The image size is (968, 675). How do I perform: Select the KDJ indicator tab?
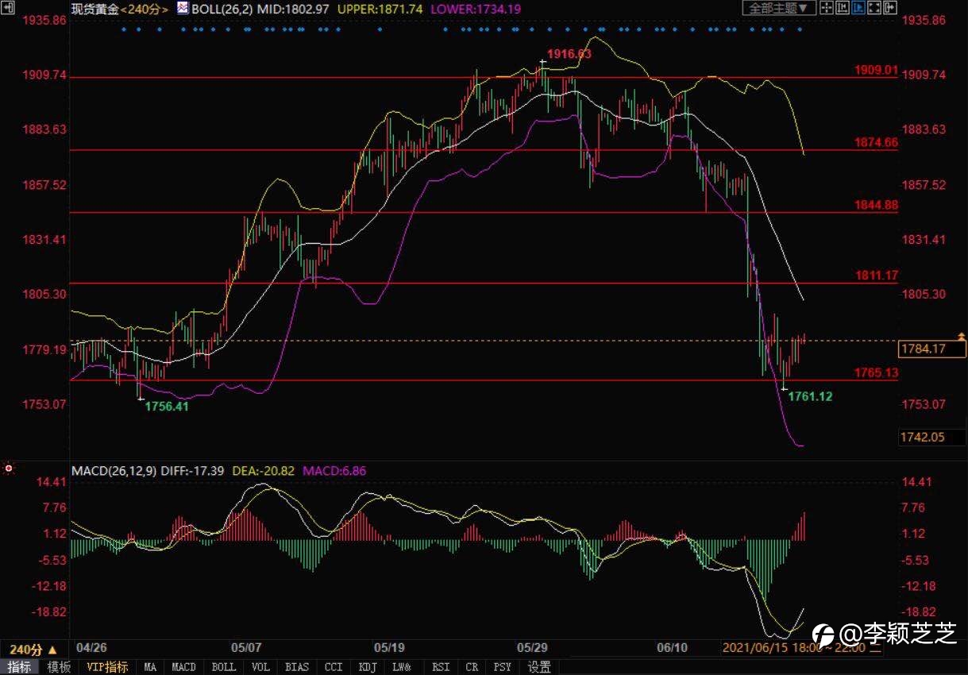point(368,668)
